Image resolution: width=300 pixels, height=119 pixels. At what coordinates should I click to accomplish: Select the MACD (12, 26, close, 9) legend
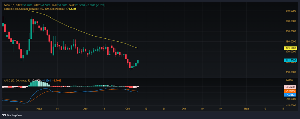17,81
